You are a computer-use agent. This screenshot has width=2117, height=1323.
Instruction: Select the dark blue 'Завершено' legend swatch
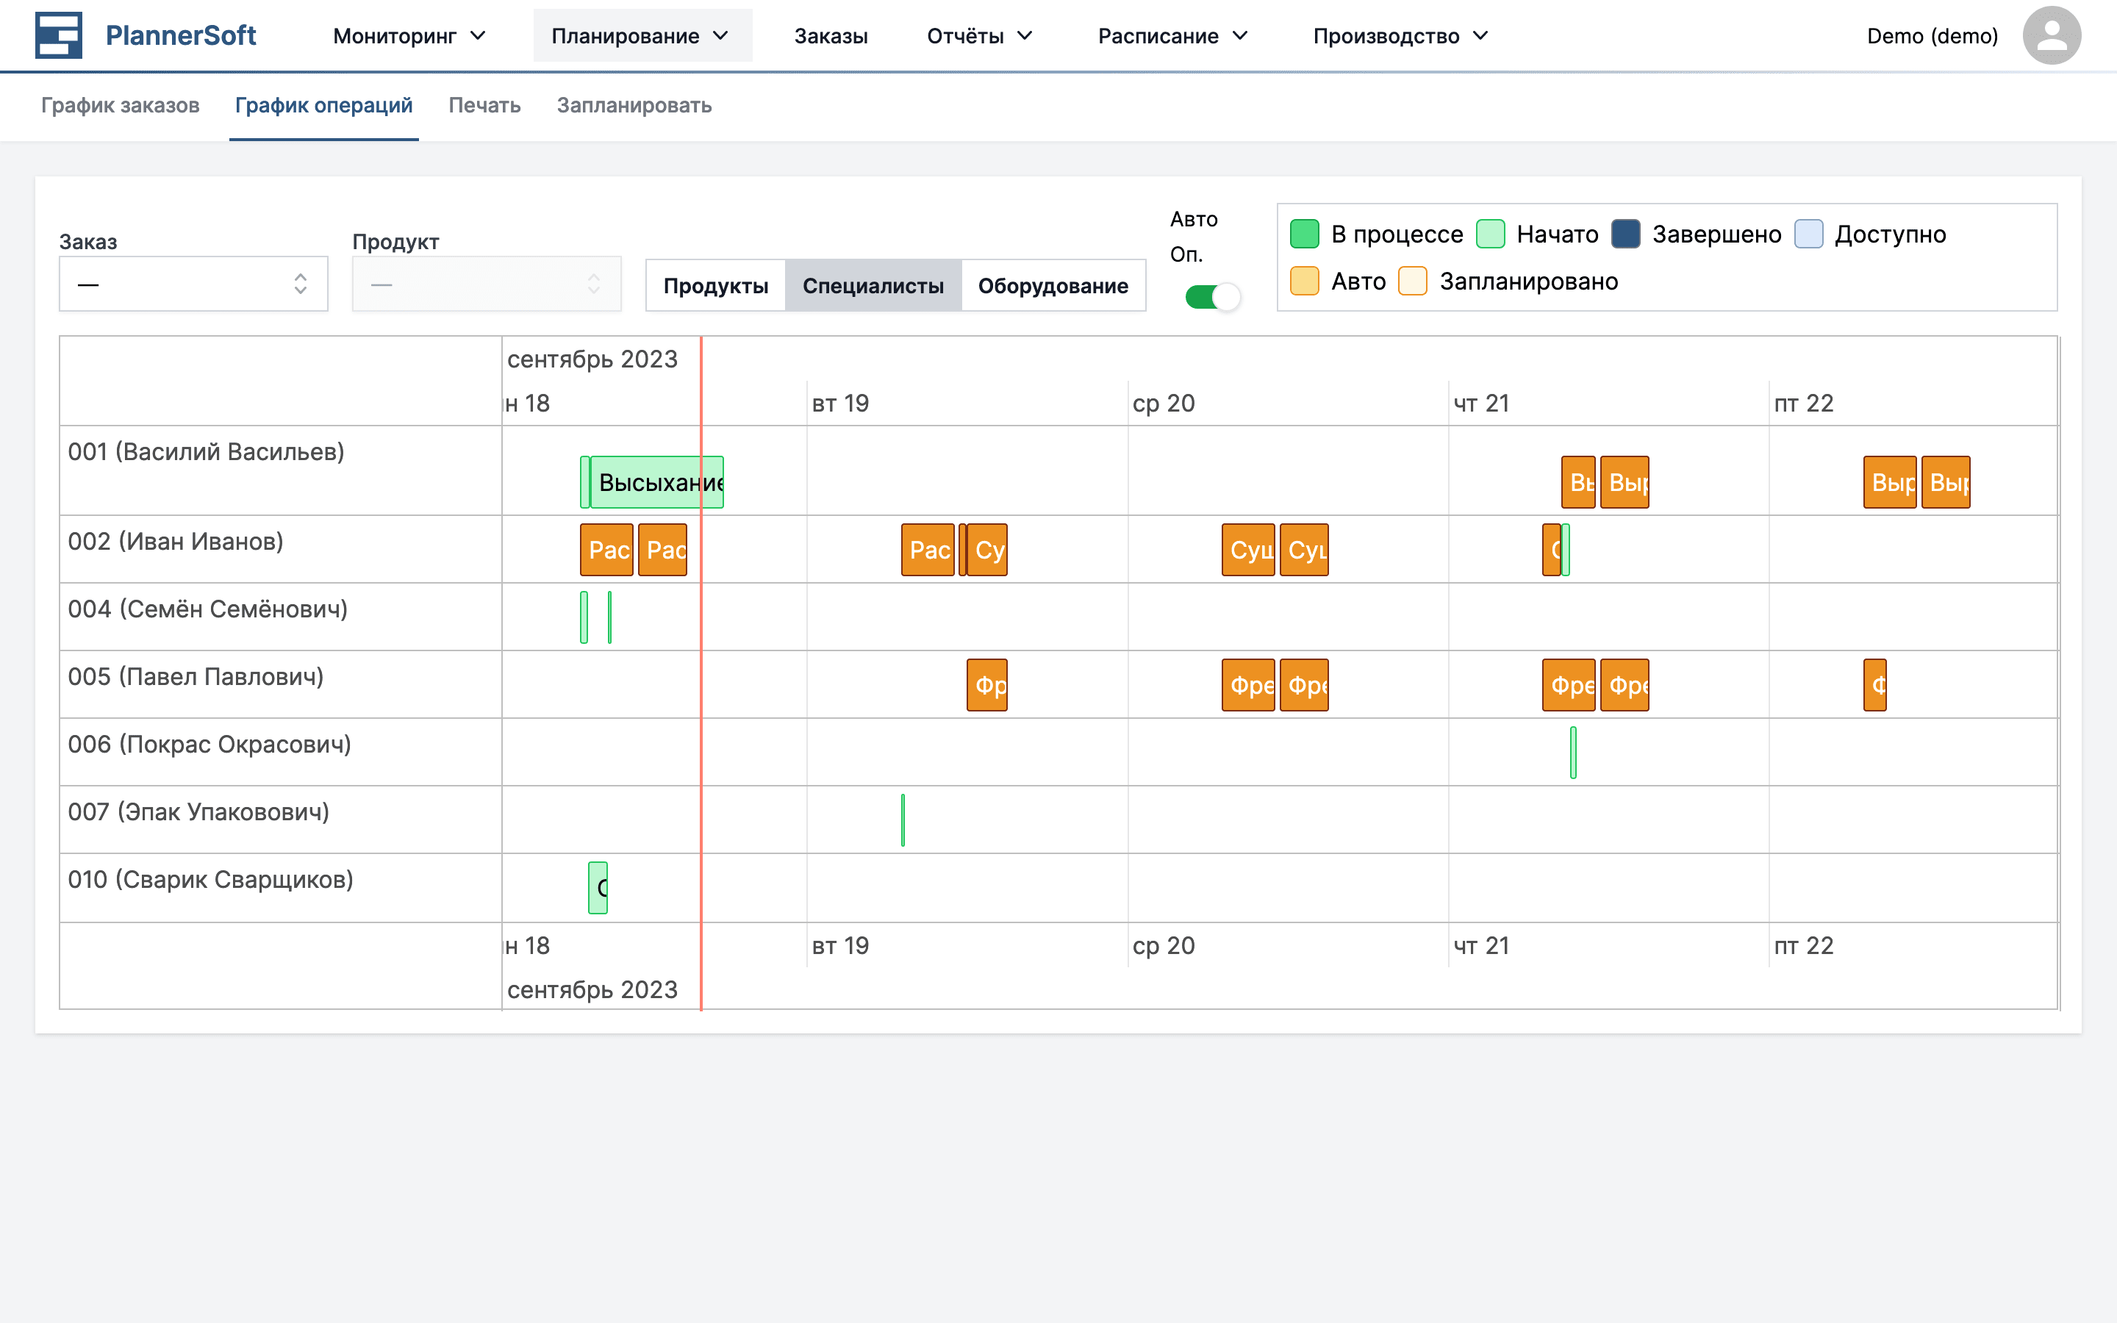click(1625, 234)
